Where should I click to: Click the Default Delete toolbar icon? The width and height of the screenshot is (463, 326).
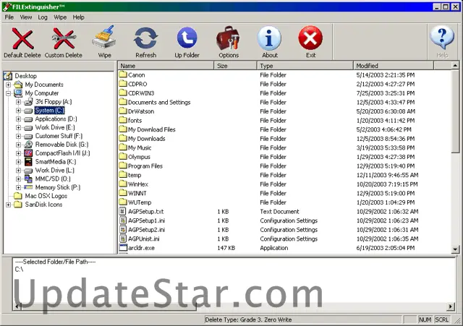coord(22,38)
